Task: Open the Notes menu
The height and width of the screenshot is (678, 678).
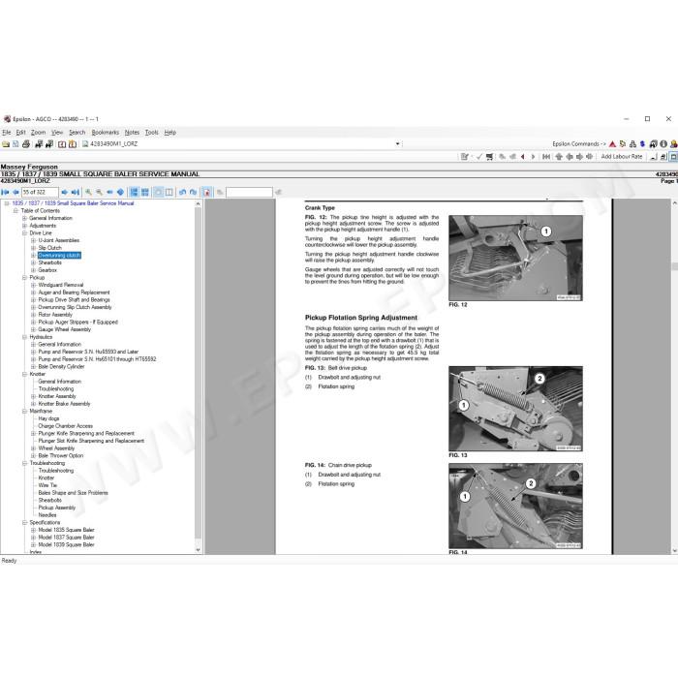Action: (132, 133)
